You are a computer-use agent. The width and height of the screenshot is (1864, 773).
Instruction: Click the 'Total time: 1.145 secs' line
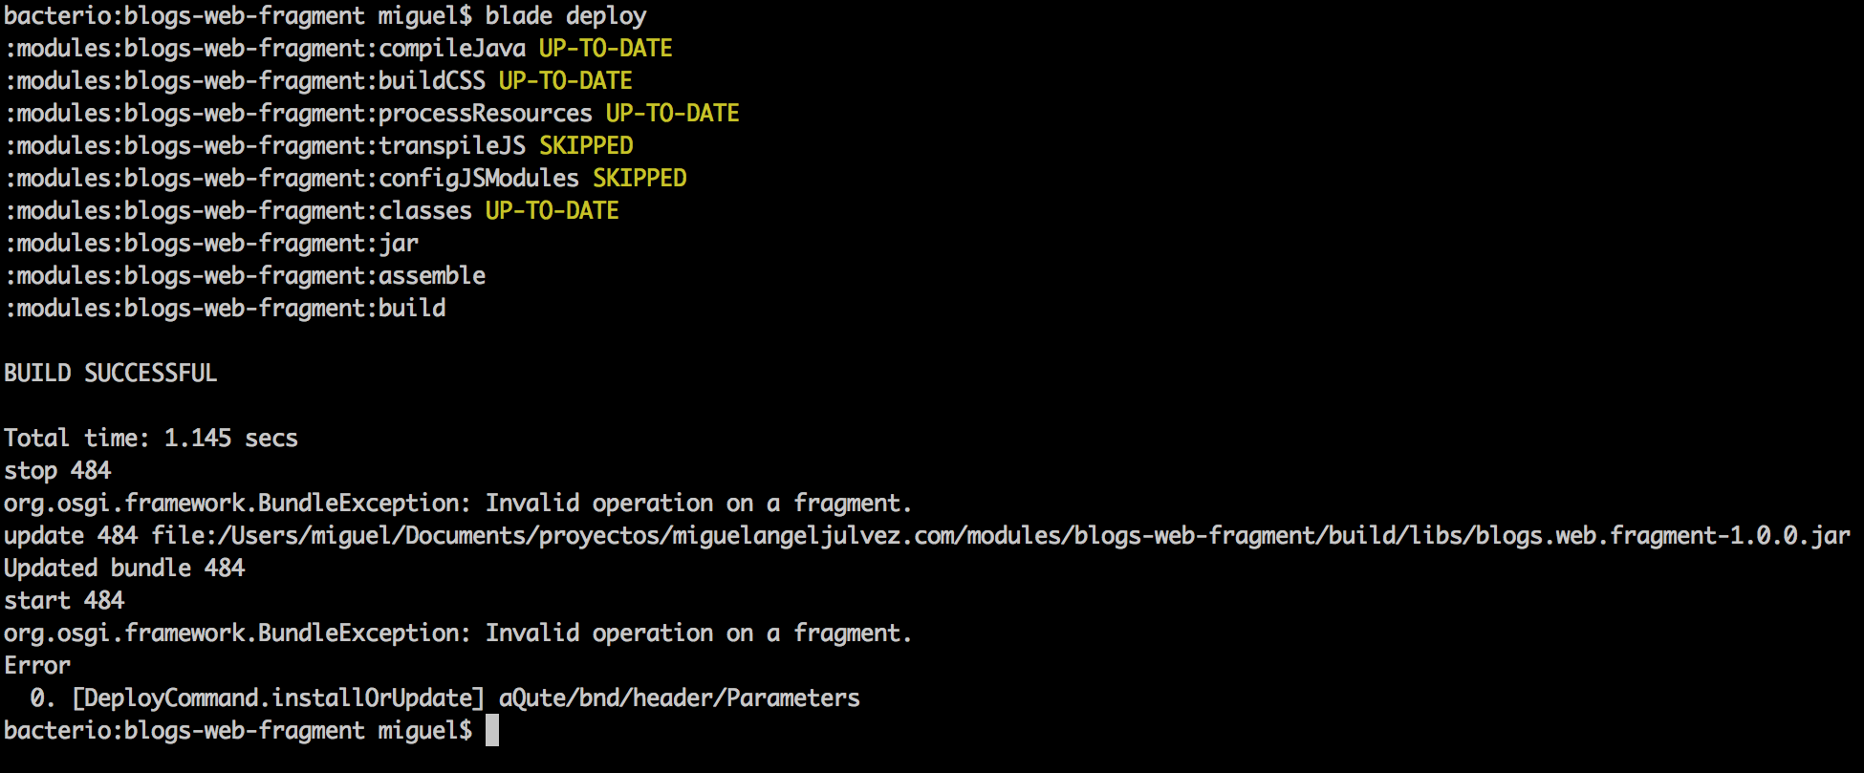pyautogui.click(x=151, y=439)
